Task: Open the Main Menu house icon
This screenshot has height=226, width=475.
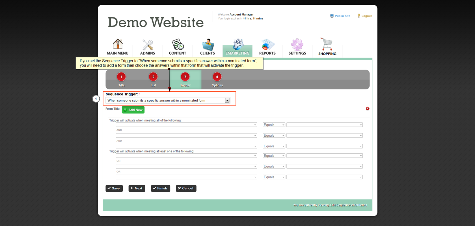Action: pyautogui.click(x=118, y=45)
